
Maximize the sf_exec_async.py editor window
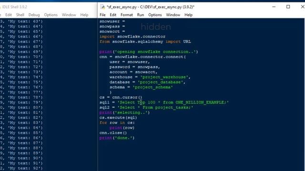pyautogui.click(x=288, y=7)
